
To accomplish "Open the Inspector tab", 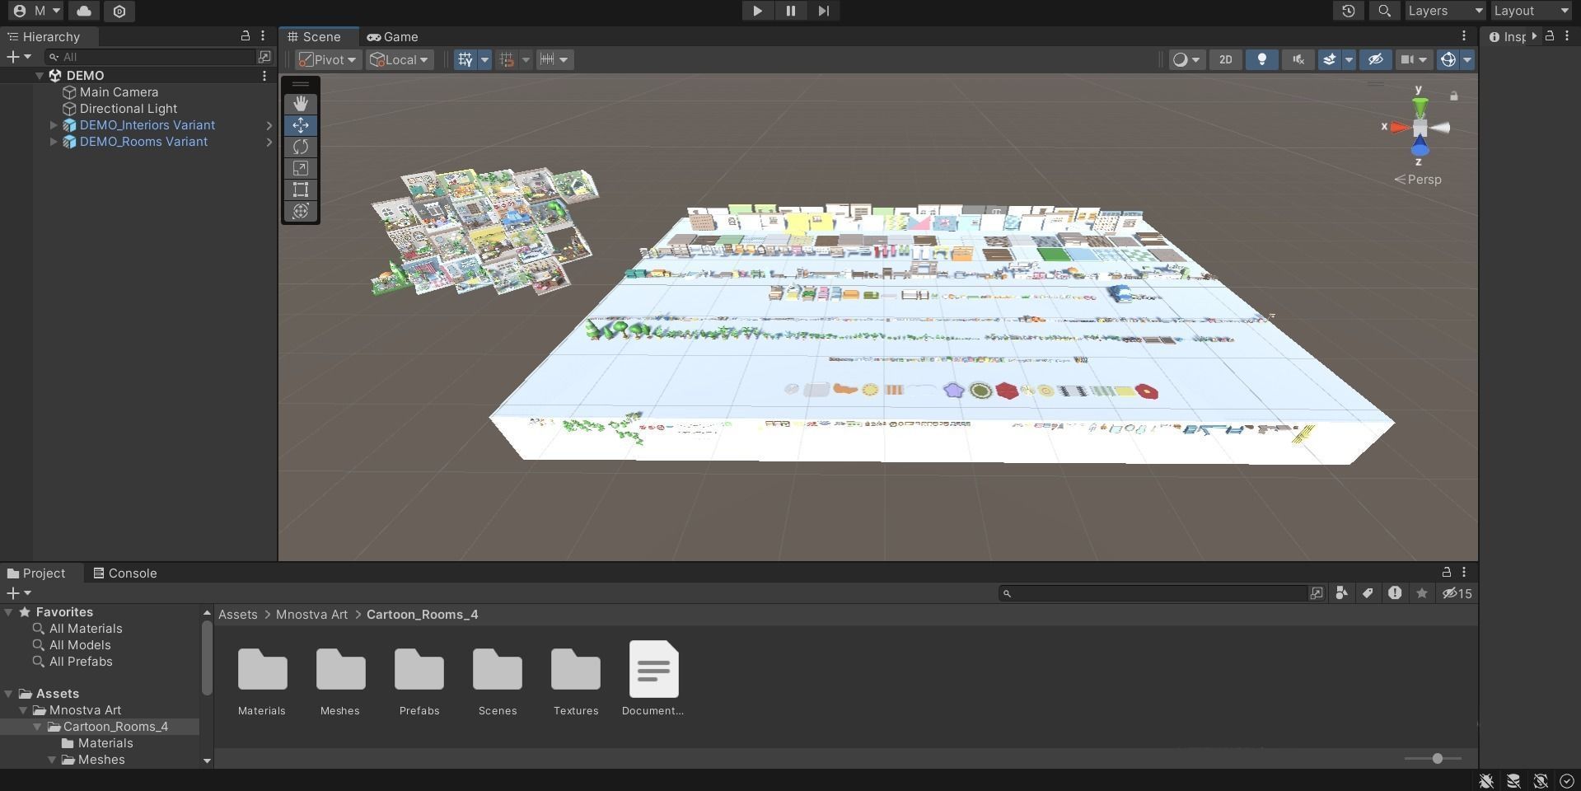I will [x=1508, y=37].
